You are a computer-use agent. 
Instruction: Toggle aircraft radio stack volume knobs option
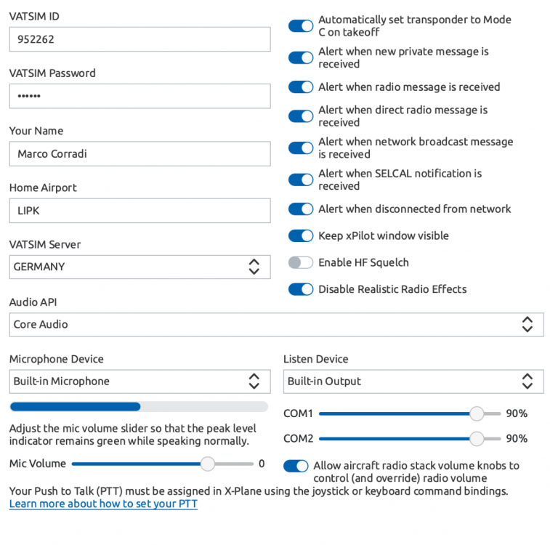[295, 466]
